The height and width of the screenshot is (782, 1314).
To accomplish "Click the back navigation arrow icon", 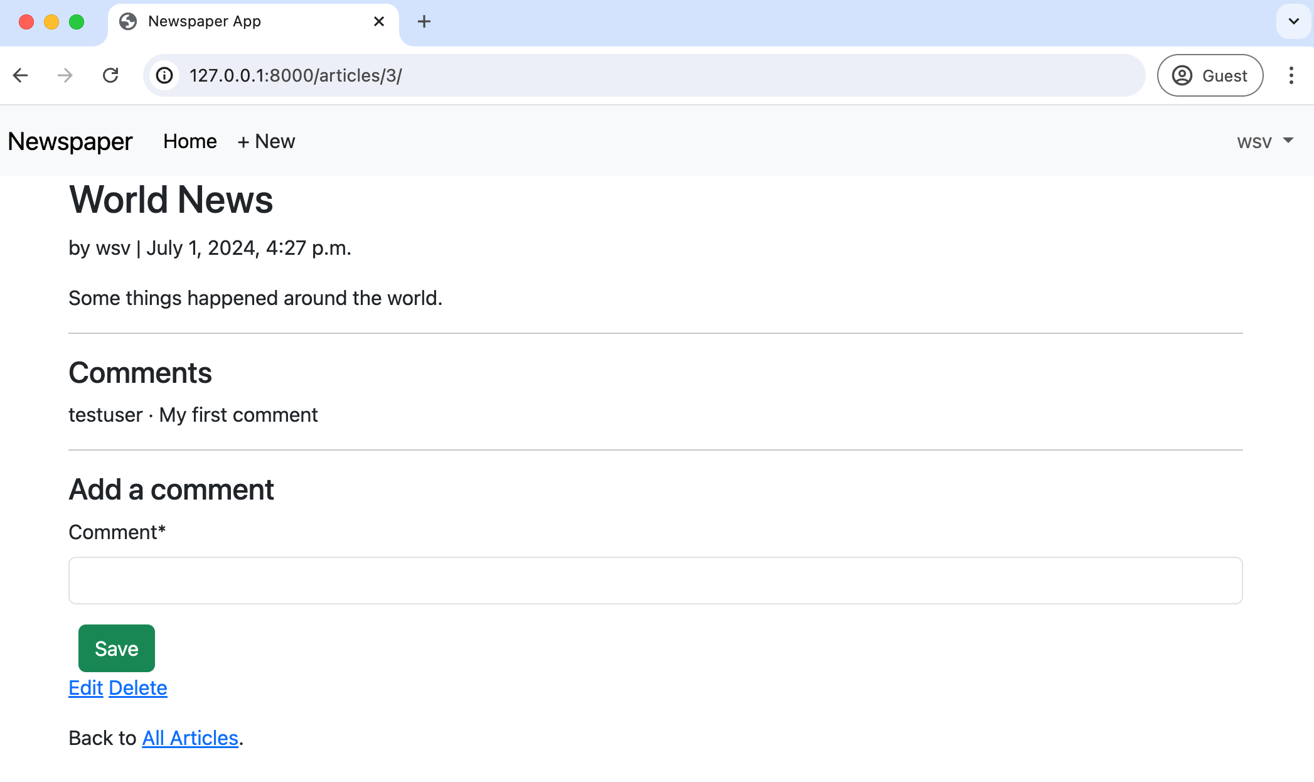I will click(x=21, y=75).
